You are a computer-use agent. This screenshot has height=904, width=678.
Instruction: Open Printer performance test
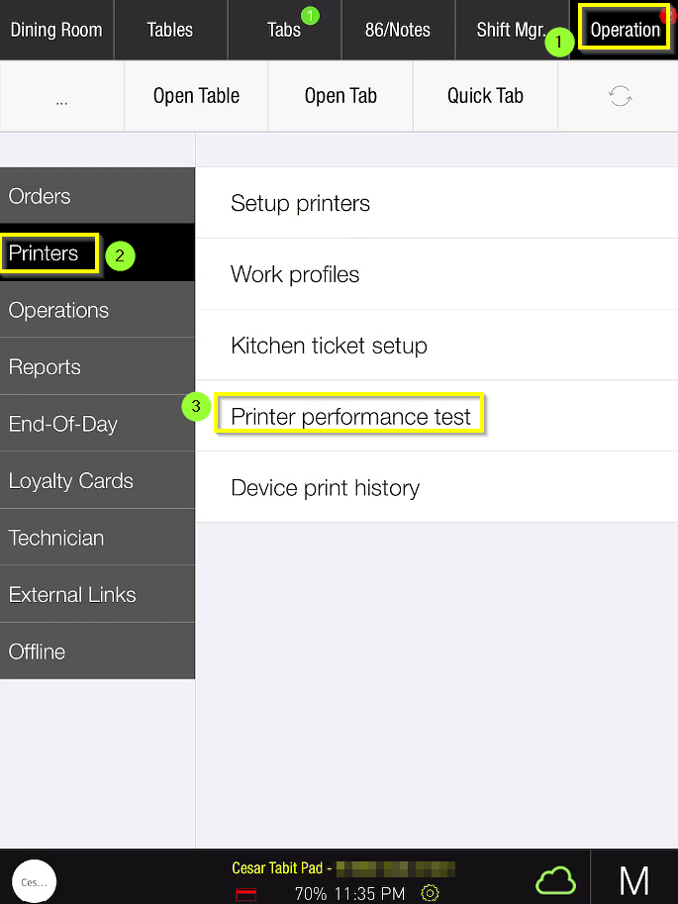click(350, 417)
